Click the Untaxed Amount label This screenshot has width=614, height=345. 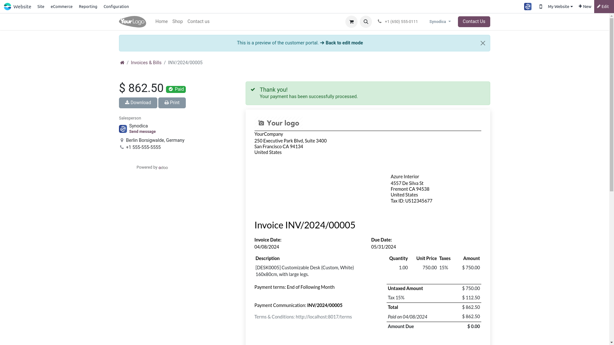click(x=405, y=288)
